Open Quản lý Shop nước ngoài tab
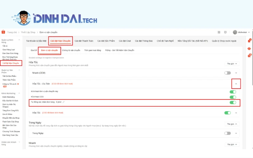Viewport: 253px width, 158px height. pyautogui.click(x=224, y=41)
